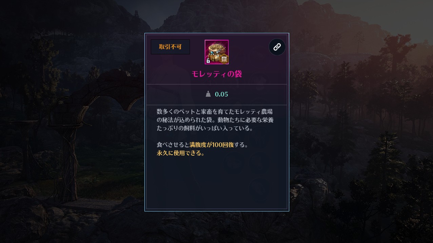The width and height of the screenshot is (433, 243).
Task: Click the weight symbol beside 0.05
Action: [208, 94]
